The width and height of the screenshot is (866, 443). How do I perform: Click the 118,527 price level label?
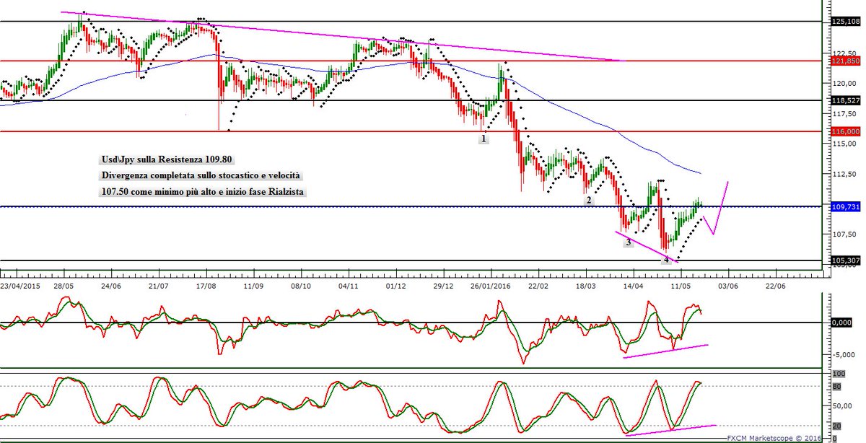click(x=846, y=100)
